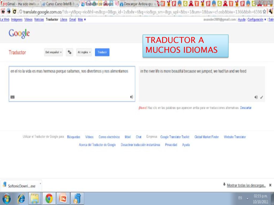Open Libros in the top navigation
This screenshot has width=274, height=205.
click(x=64, y=19)
